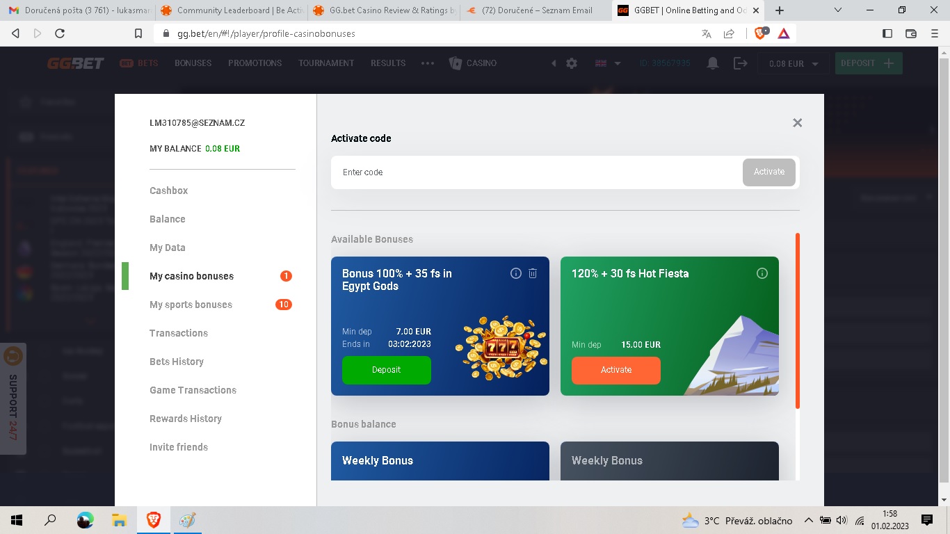Viewport: 950px width, 534px height.
Task: Click the translate page icon
Action: [x=707, y=33]
